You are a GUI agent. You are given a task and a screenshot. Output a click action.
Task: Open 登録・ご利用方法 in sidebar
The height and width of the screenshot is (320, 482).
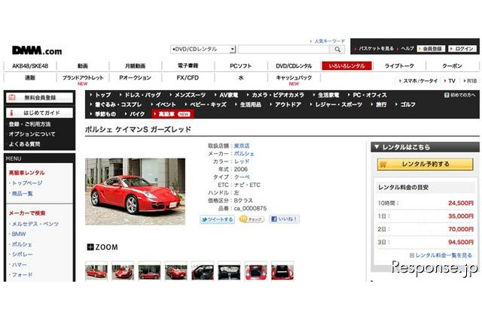tap(29, 124)
